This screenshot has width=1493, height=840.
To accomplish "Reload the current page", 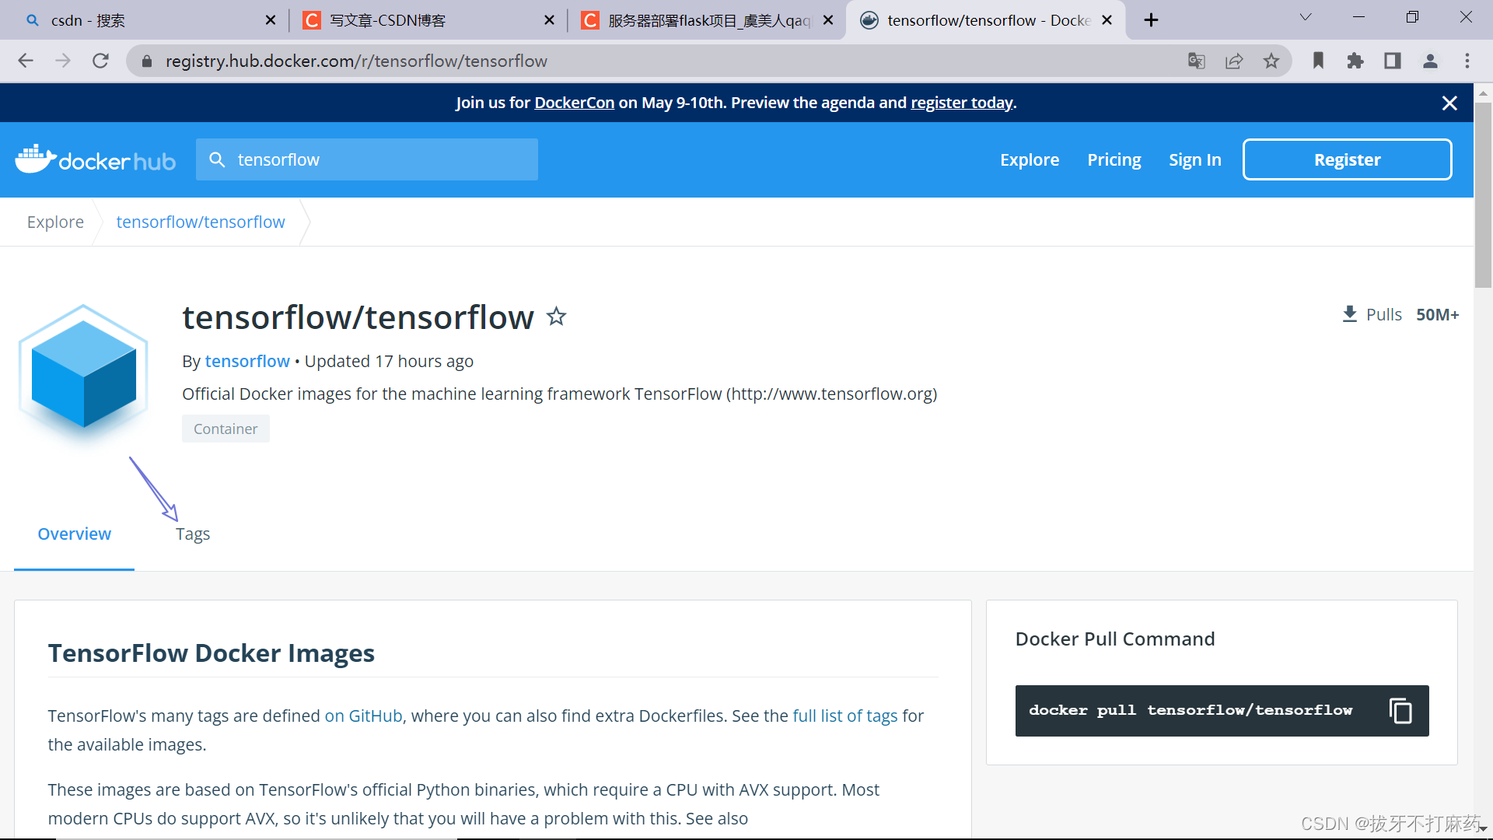I will (x=100, y=61).
